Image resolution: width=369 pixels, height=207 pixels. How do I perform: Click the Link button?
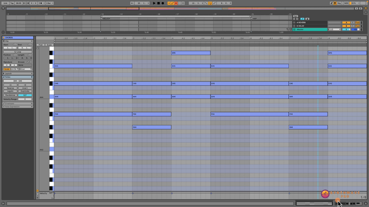point(5,3)
